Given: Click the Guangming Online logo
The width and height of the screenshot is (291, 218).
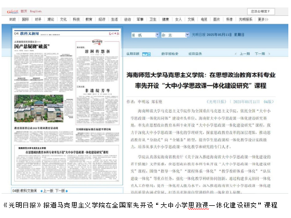Looking at the screenshot, I should pos(13,12).
